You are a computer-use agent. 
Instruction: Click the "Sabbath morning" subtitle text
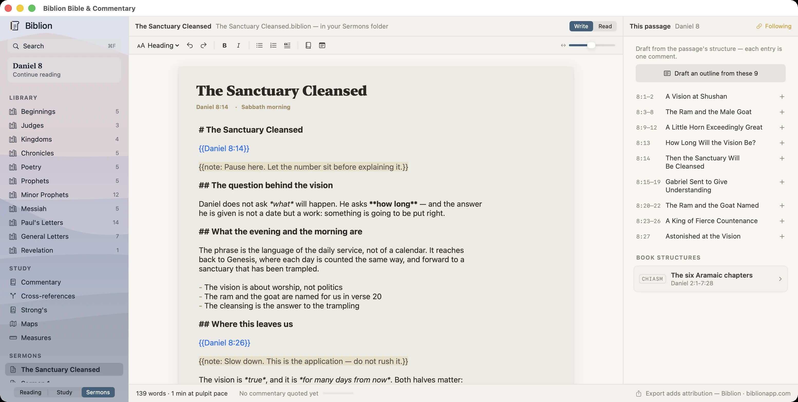pos(266,107)
